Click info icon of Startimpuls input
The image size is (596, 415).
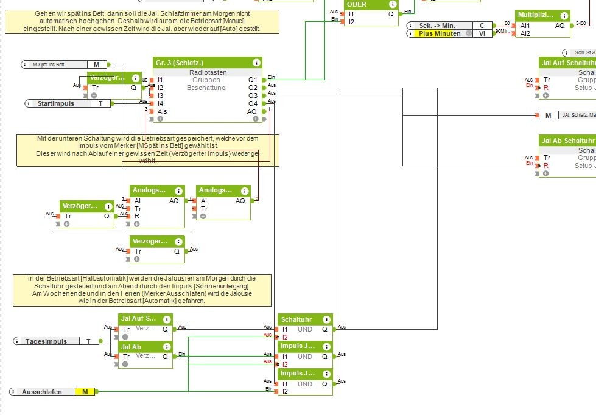(29, 103)
